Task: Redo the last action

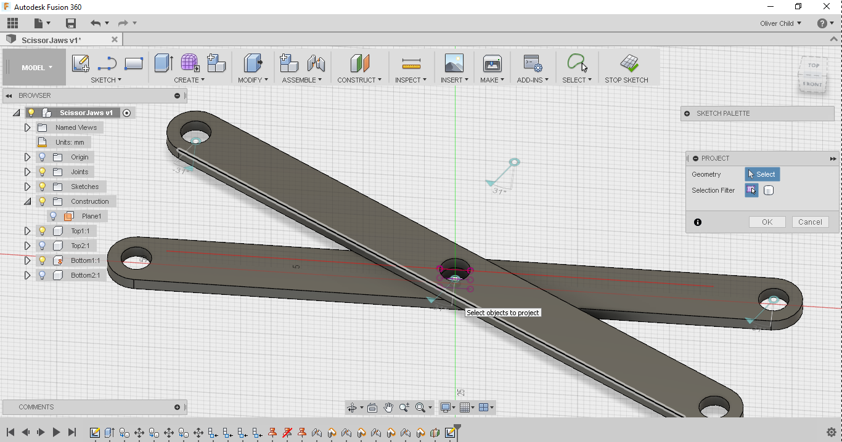Action: [x=123, y=23]
